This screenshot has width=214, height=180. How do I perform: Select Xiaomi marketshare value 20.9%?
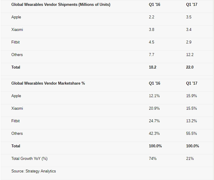(x=154, y=109)
